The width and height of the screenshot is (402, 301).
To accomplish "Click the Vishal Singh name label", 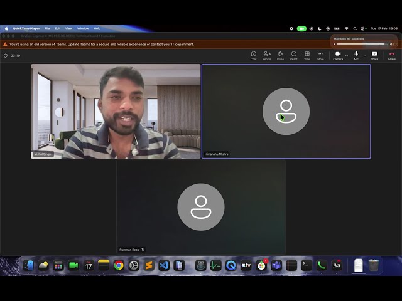I will click(43, 154).
